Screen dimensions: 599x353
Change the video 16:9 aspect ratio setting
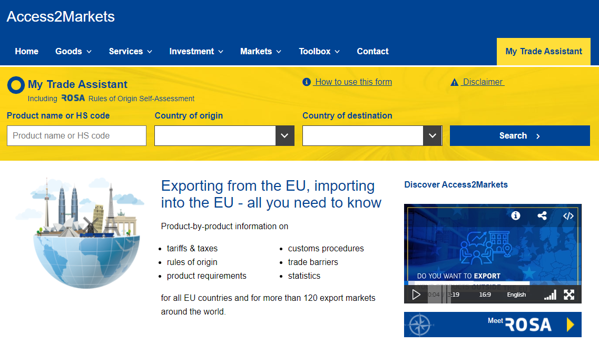(485, 295)
